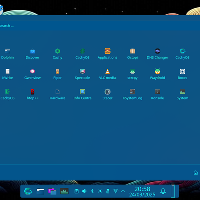Show notifications bell in panel
Viewport: 200px width, 200px height.
click(x=163, y=191)
